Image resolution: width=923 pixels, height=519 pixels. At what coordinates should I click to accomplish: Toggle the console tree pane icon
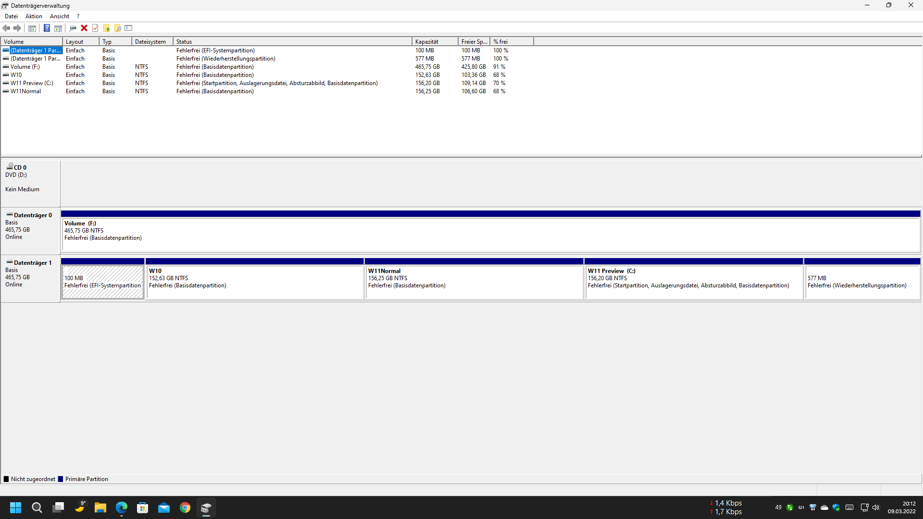32,28
